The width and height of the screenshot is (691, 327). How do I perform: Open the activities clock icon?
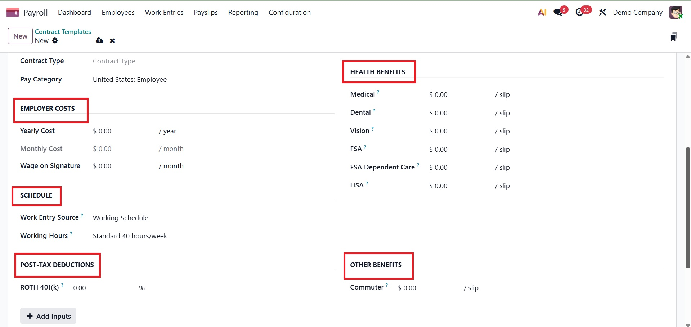pyautogui.click(x=579, y=12)
